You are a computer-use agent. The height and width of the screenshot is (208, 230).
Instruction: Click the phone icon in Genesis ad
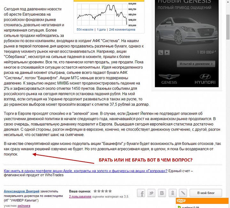[161, 53]
